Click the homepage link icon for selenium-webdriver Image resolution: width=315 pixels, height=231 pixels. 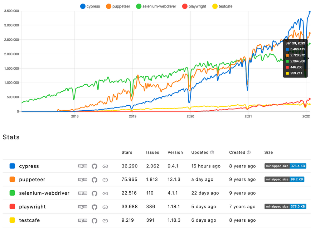click(x=105, y=193)
